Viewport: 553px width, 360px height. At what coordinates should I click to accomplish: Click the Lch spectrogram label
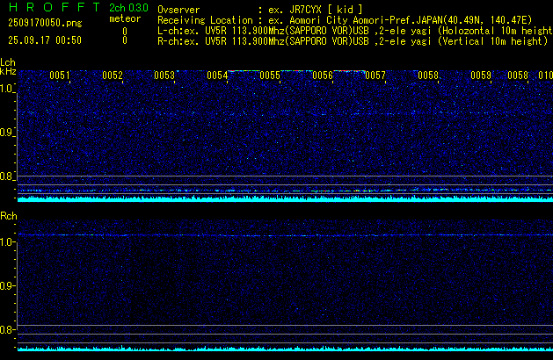(8, 62)
